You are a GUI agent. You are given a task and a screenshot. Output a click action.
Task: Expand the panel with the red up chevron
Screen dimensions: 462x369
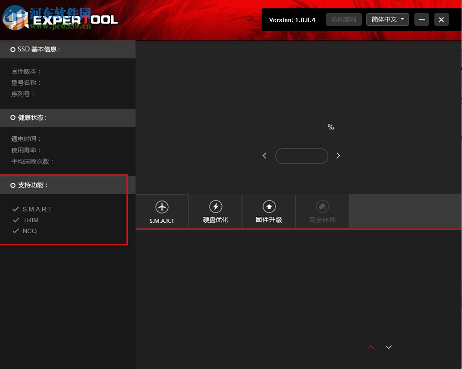pos(370,347)
